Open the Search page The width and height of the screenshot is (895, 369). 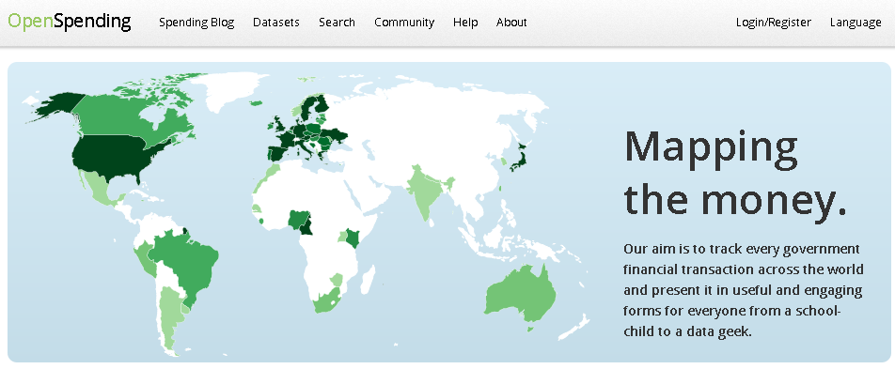coord(337,23)
